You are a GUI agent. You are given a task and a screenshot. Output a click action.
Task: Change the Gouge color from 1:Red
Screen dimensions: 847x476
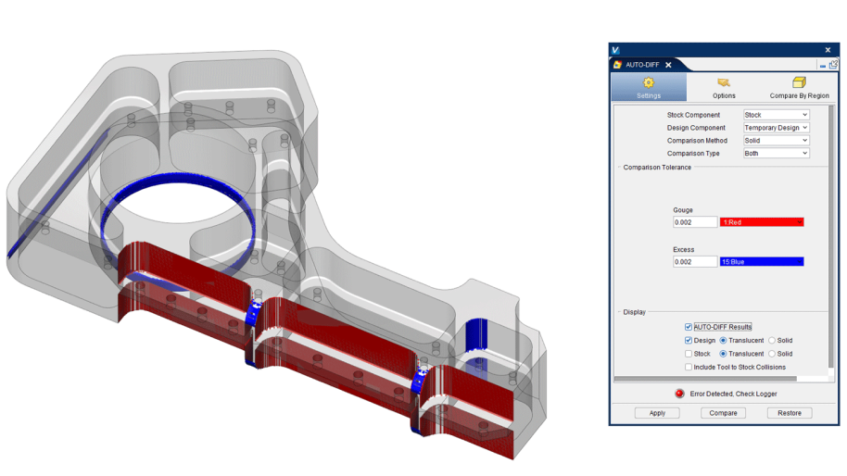point(761,222)
